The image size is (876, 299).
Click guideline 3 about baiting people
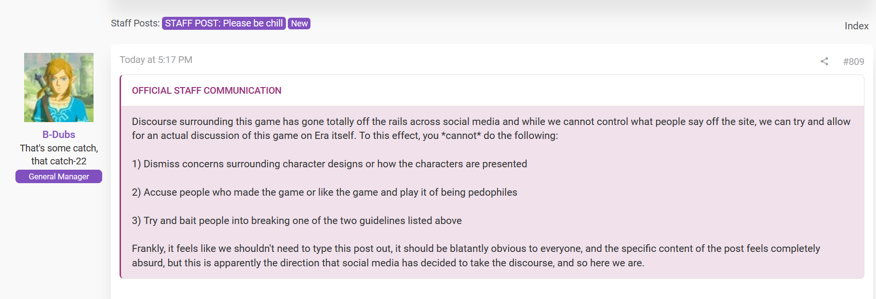coord(296,221)
